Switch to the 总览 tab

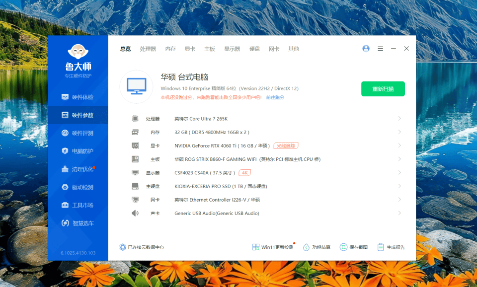[x=125, y=49]
